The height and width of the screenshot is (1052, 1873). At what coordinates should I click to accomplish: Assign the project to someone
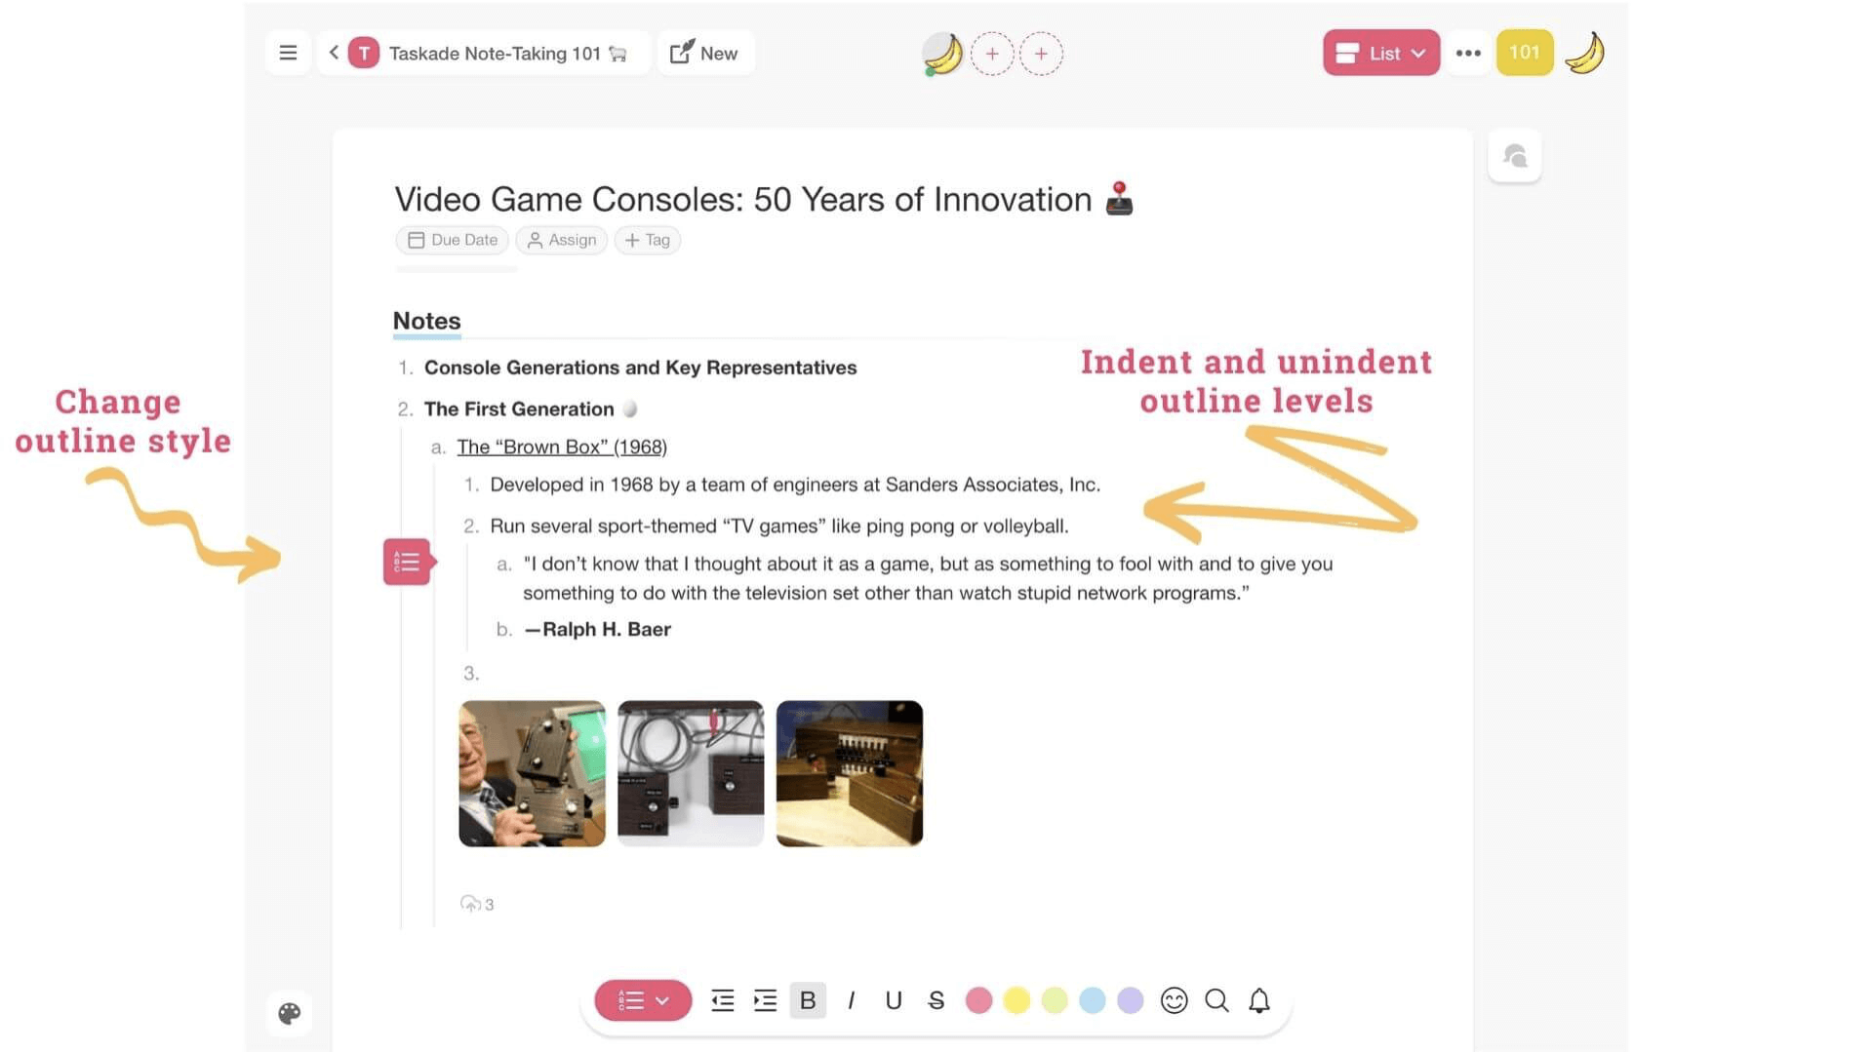pos(561,240)
